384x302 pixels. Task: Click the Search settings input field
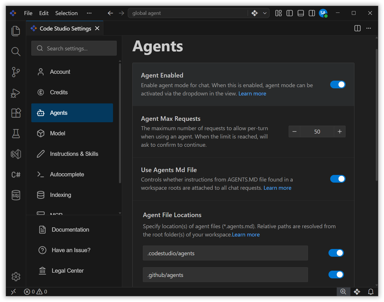click(x=74, y=48)
